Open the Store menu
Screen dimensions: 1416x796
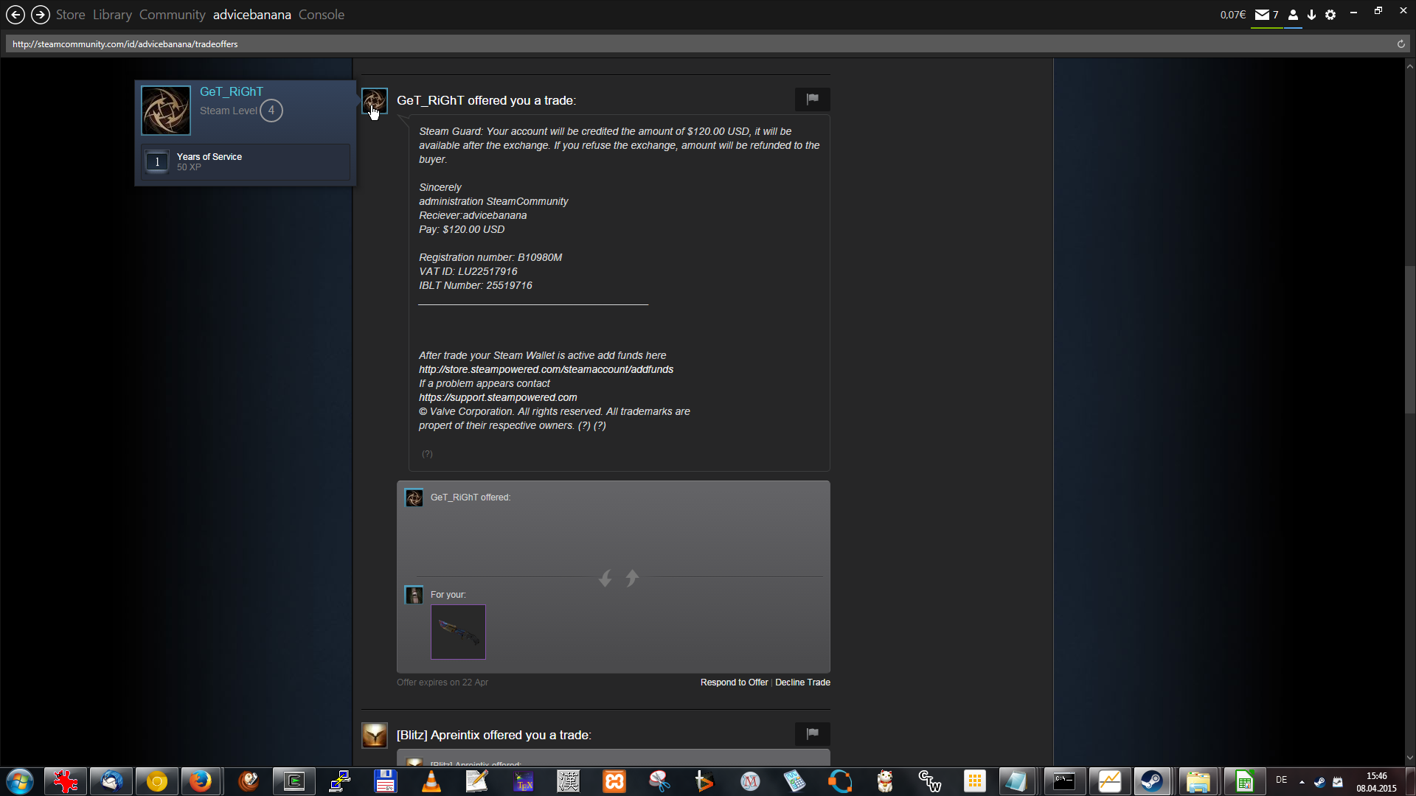pyautogui.click(x=70, y=15)
